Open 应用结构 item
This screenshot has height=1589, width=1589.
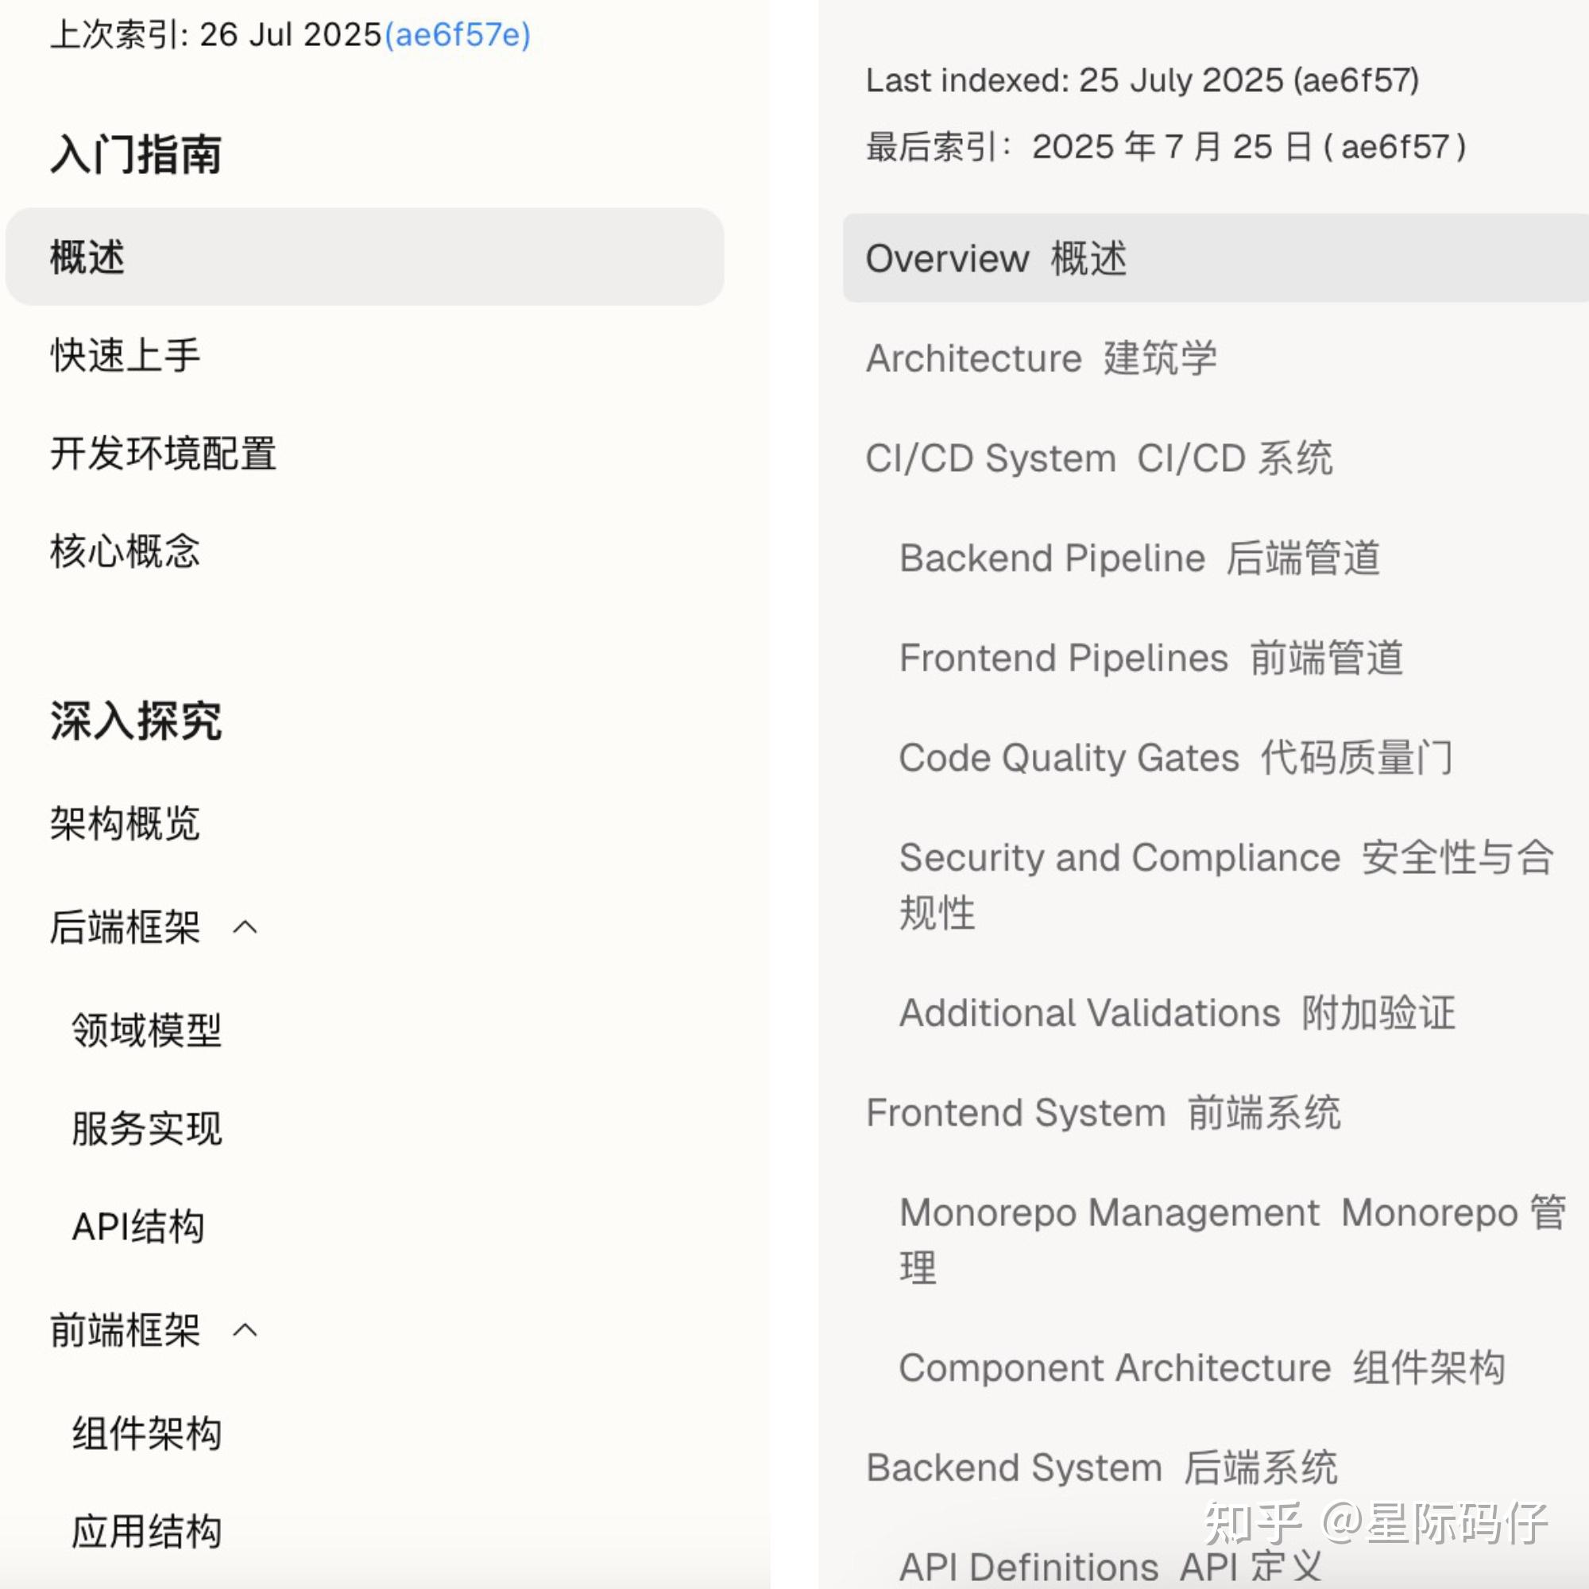[146, 1532]
